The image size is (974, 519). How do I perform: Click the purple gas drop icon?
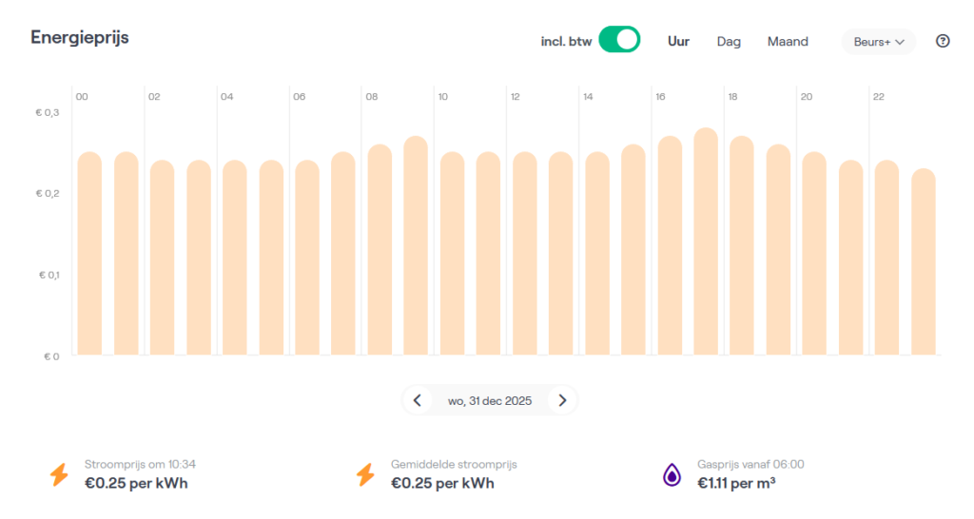pos(672,474)
